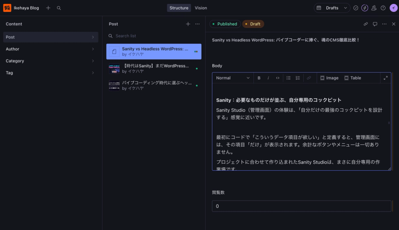The image size is (399, 230).
Task: Click the document icon of selected post
Action: point(114,51)
